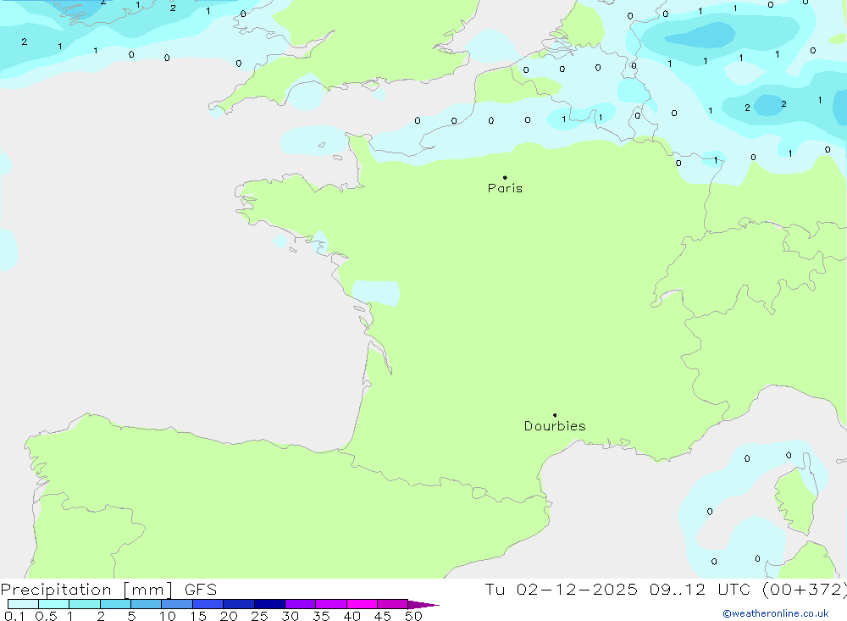
Task: Pick the 40–45 mm magenta legend swatch
Action: tap(362, 604)
